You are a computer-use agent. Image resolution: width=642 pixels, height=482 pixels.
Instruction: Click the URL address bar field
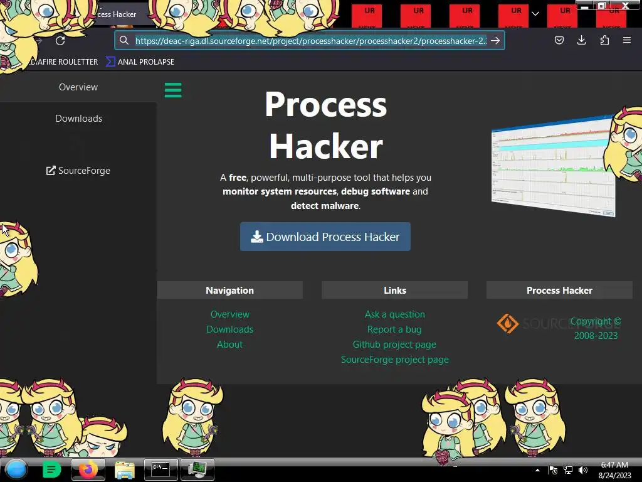click(x=310, y=41)
